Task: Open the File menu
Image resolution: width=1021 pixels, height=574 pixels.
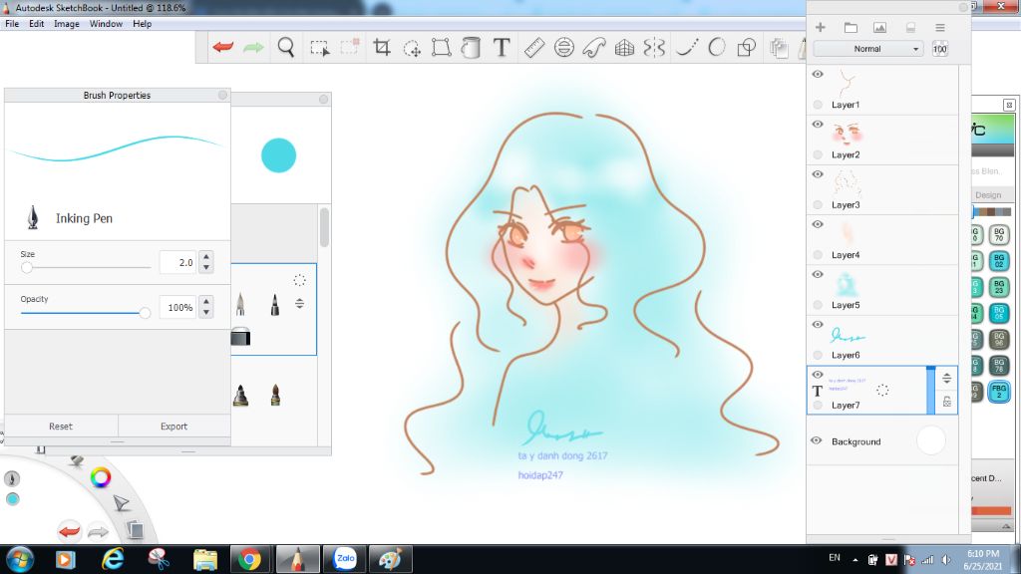Action: pyautogui.click(x=12, y=24)
